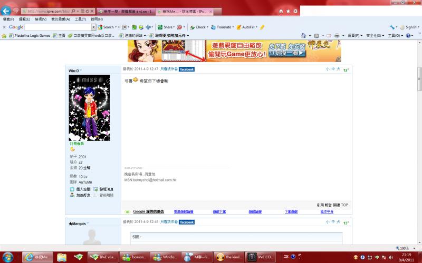The image size is (422, 263).
Task: Click 只看該作者 on Win:D's post
Action: (169, 69)
